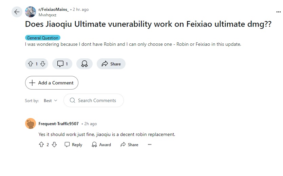Screen dimensions: 283x176
Task: Click the back arrow button
Action: (x=17, y=12)
